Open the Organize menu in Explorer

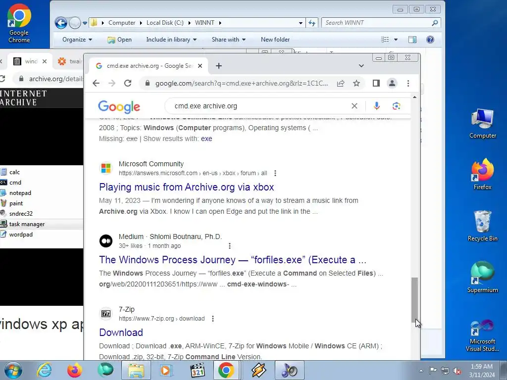77,40
